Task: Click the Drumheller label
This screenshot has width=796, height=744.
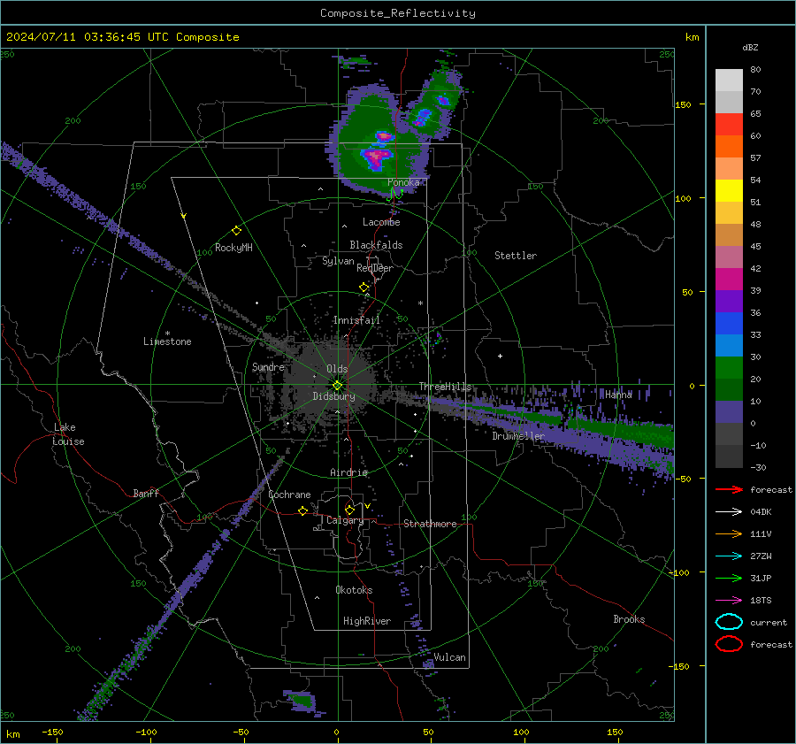Action: tap(517, 436)
